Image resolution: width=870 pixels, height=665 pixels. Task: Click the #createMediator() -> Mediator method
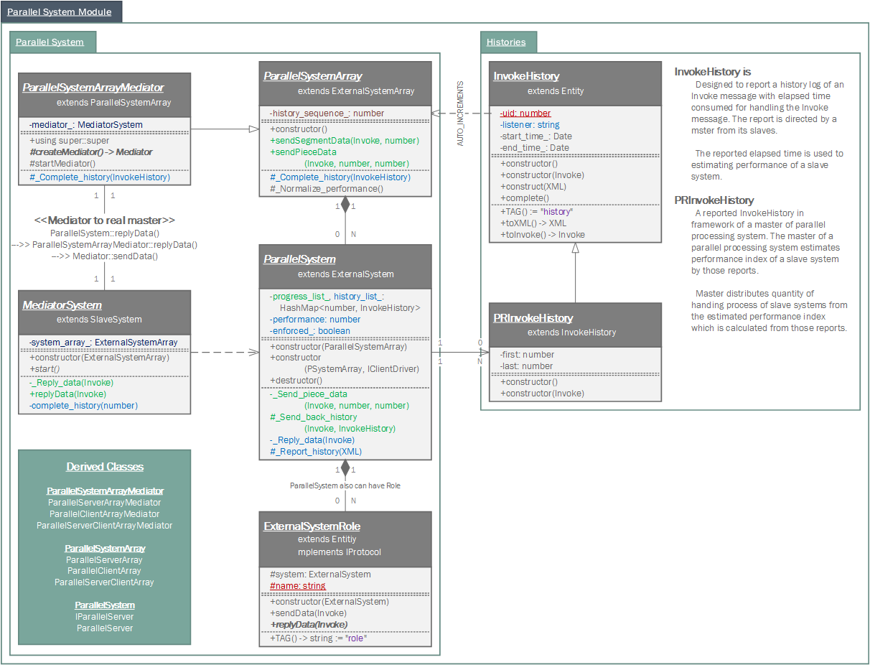click(90, 152)
